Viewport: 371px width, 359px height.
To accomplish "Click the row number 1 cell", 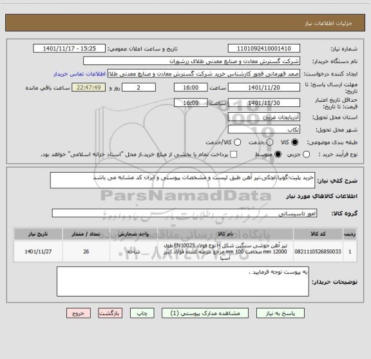I will (350, 251).
